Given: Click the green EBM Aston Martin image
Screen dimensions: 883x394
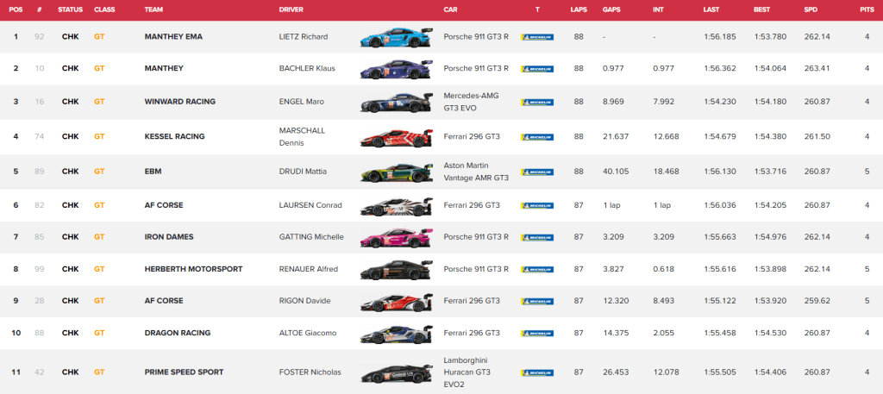Looking at the screenshot, I should point(397,172).
